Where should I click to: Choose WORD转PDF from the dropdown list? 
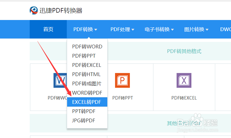tap(87, 93)
